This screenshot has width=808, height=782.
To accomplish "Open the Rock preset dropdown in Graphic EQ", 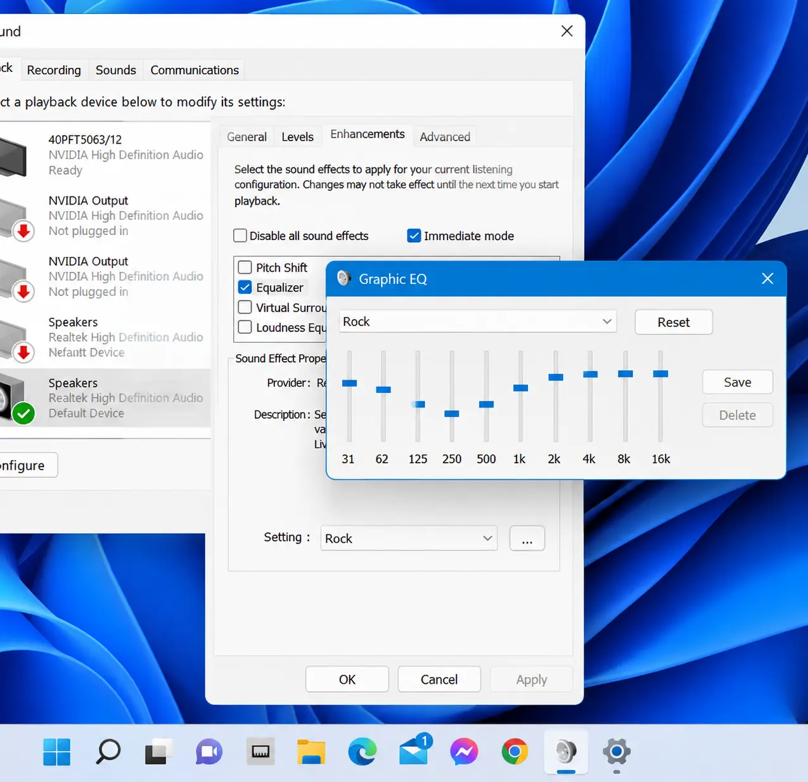I will (x=478, y=322).
